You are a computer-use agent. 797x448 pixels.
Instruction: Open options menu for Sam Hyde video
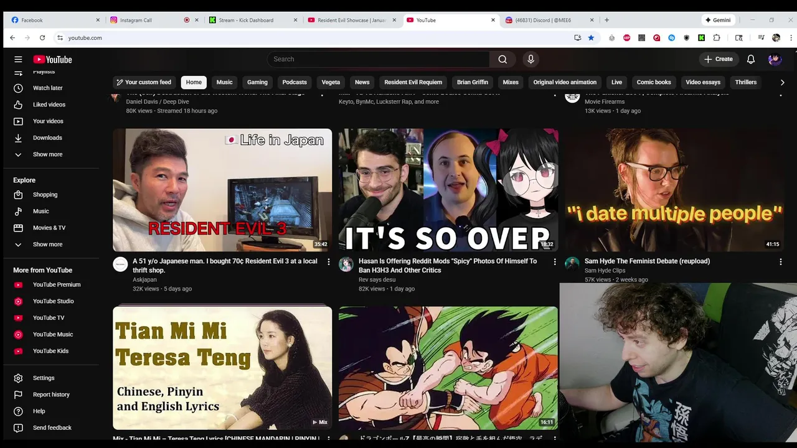pyautogui.click(x=780, y=262)
